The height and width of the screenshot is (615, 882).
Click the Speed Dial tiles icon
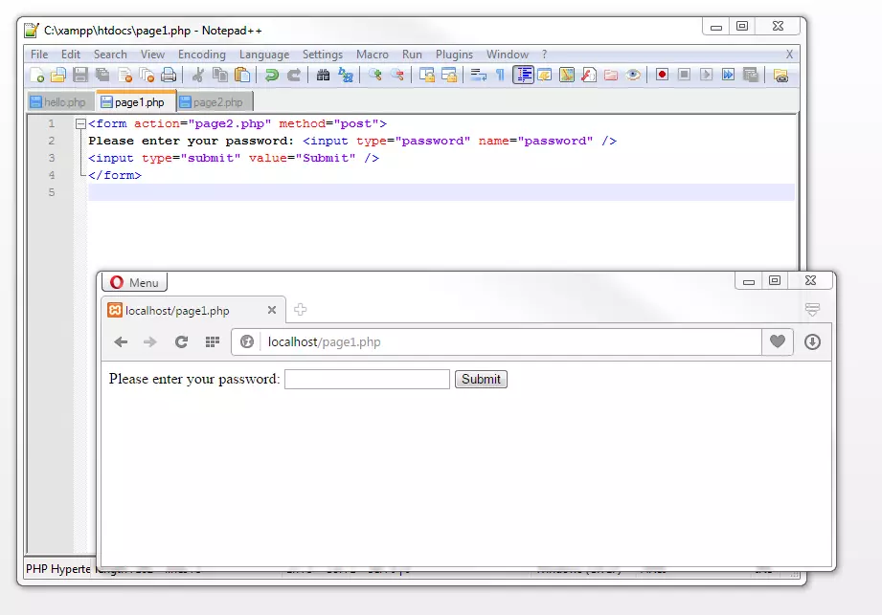point(213,341)
